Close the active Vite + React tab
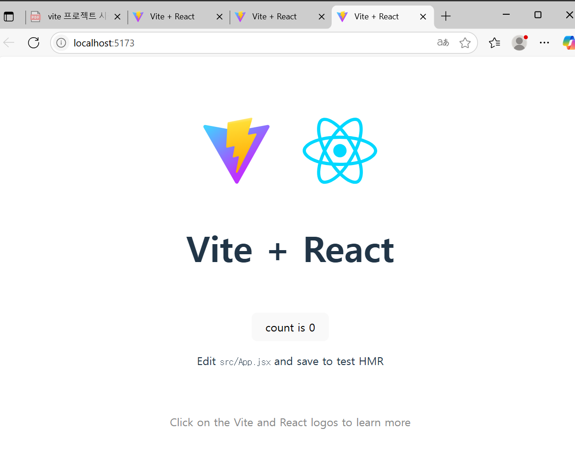 point(423,17)
